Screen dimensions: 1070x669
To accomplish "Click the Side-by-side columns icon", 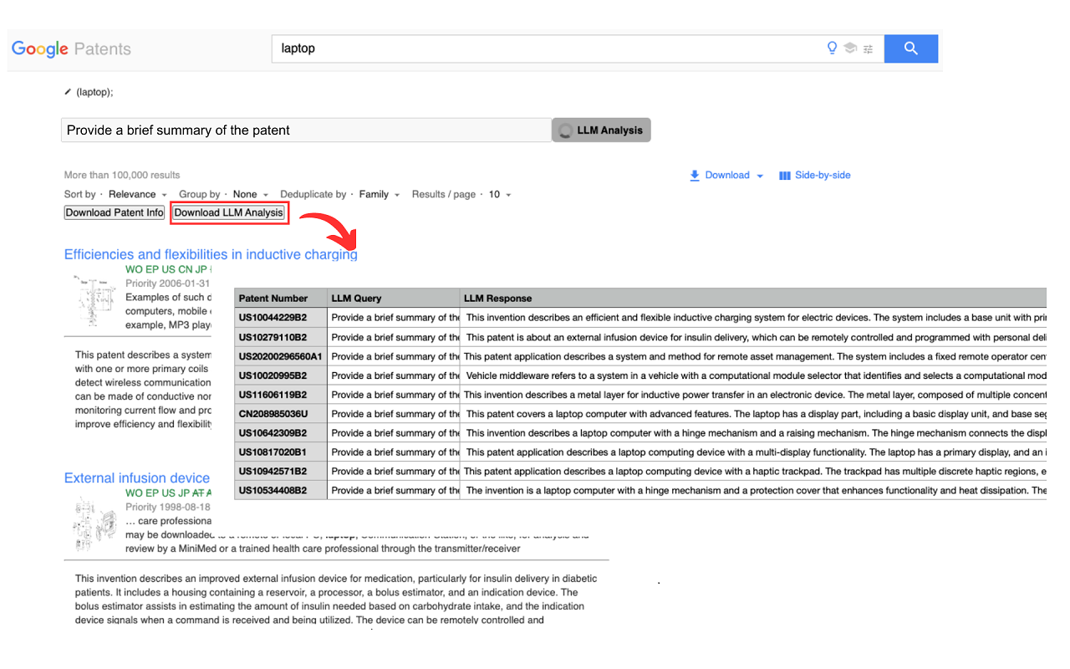I will 784,176.
